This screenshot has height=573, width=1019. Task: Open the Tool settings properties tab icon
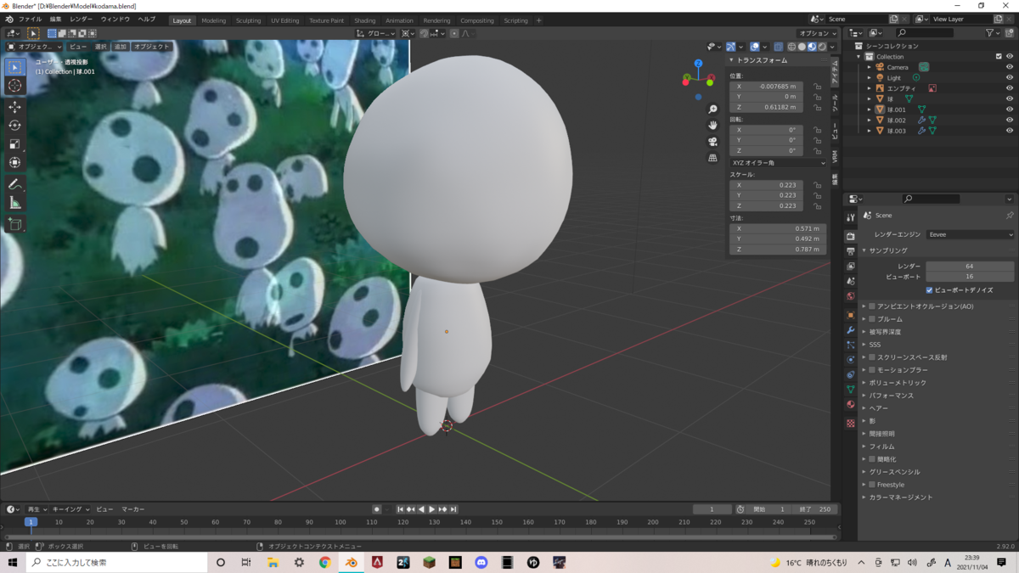[x=850, y=218]
